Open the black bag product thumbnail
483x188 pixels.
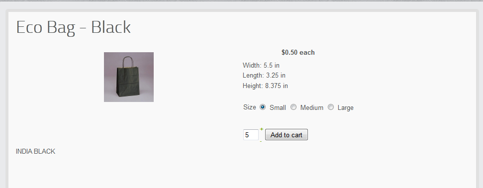pyautogui.click(x=129, y=77)
